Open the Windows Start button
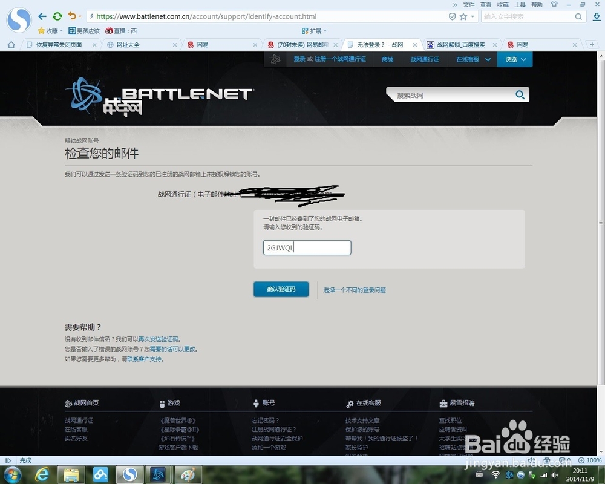Viewport: 605px width, 484px height. tap(12, 474)
